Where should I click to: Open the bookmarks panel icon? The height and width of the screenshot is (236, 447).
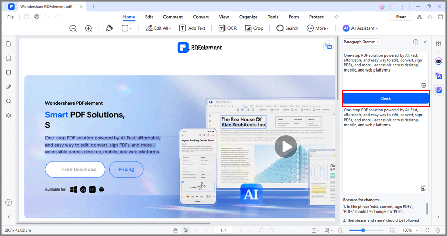[9, 58]
